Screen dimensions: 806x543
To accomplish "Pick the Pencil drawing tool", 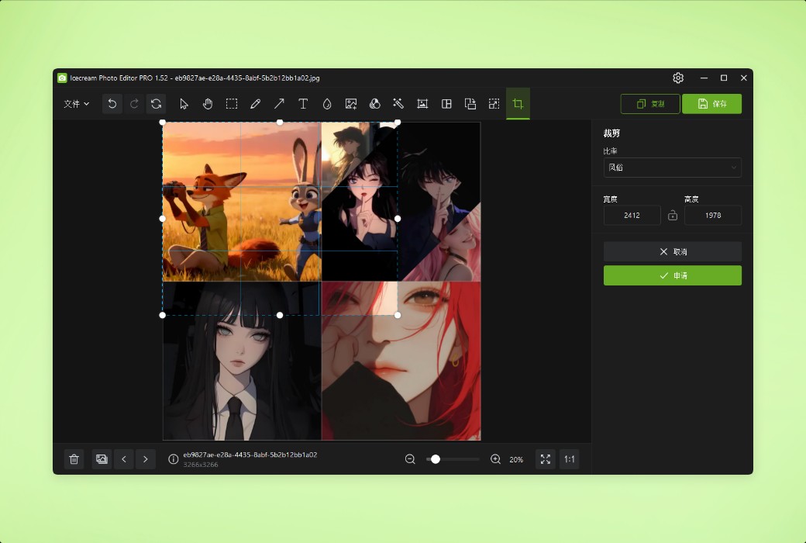I will click(255, 103).
